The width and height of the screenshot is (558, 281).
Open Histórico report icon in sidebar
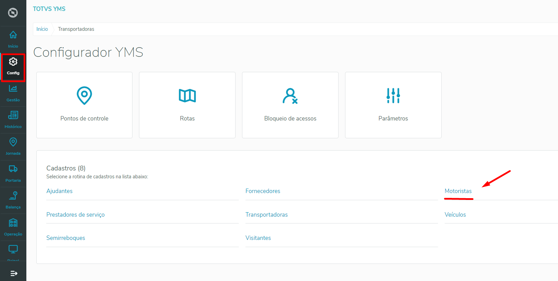click(x=13, y=115)
